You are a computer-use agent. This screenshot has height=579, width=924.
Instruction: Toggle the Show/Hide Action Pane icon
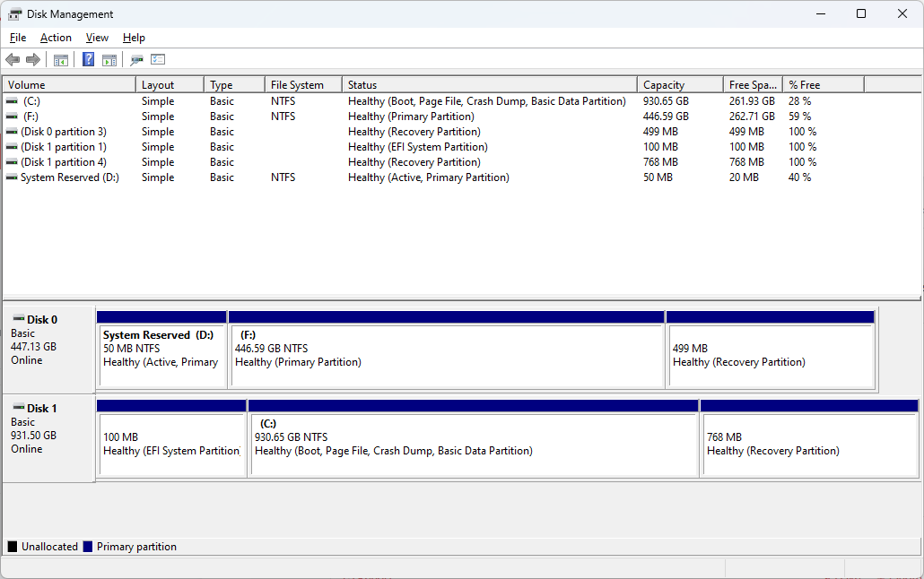point(109,59)
